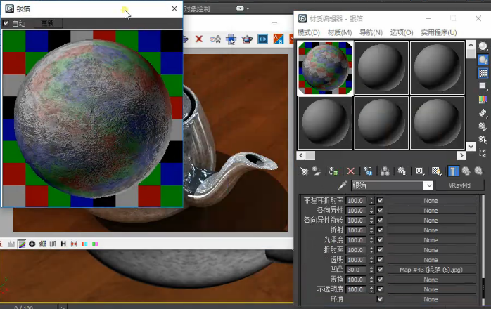Toggle 折射率 map checkbox

(x=380, y=249)
